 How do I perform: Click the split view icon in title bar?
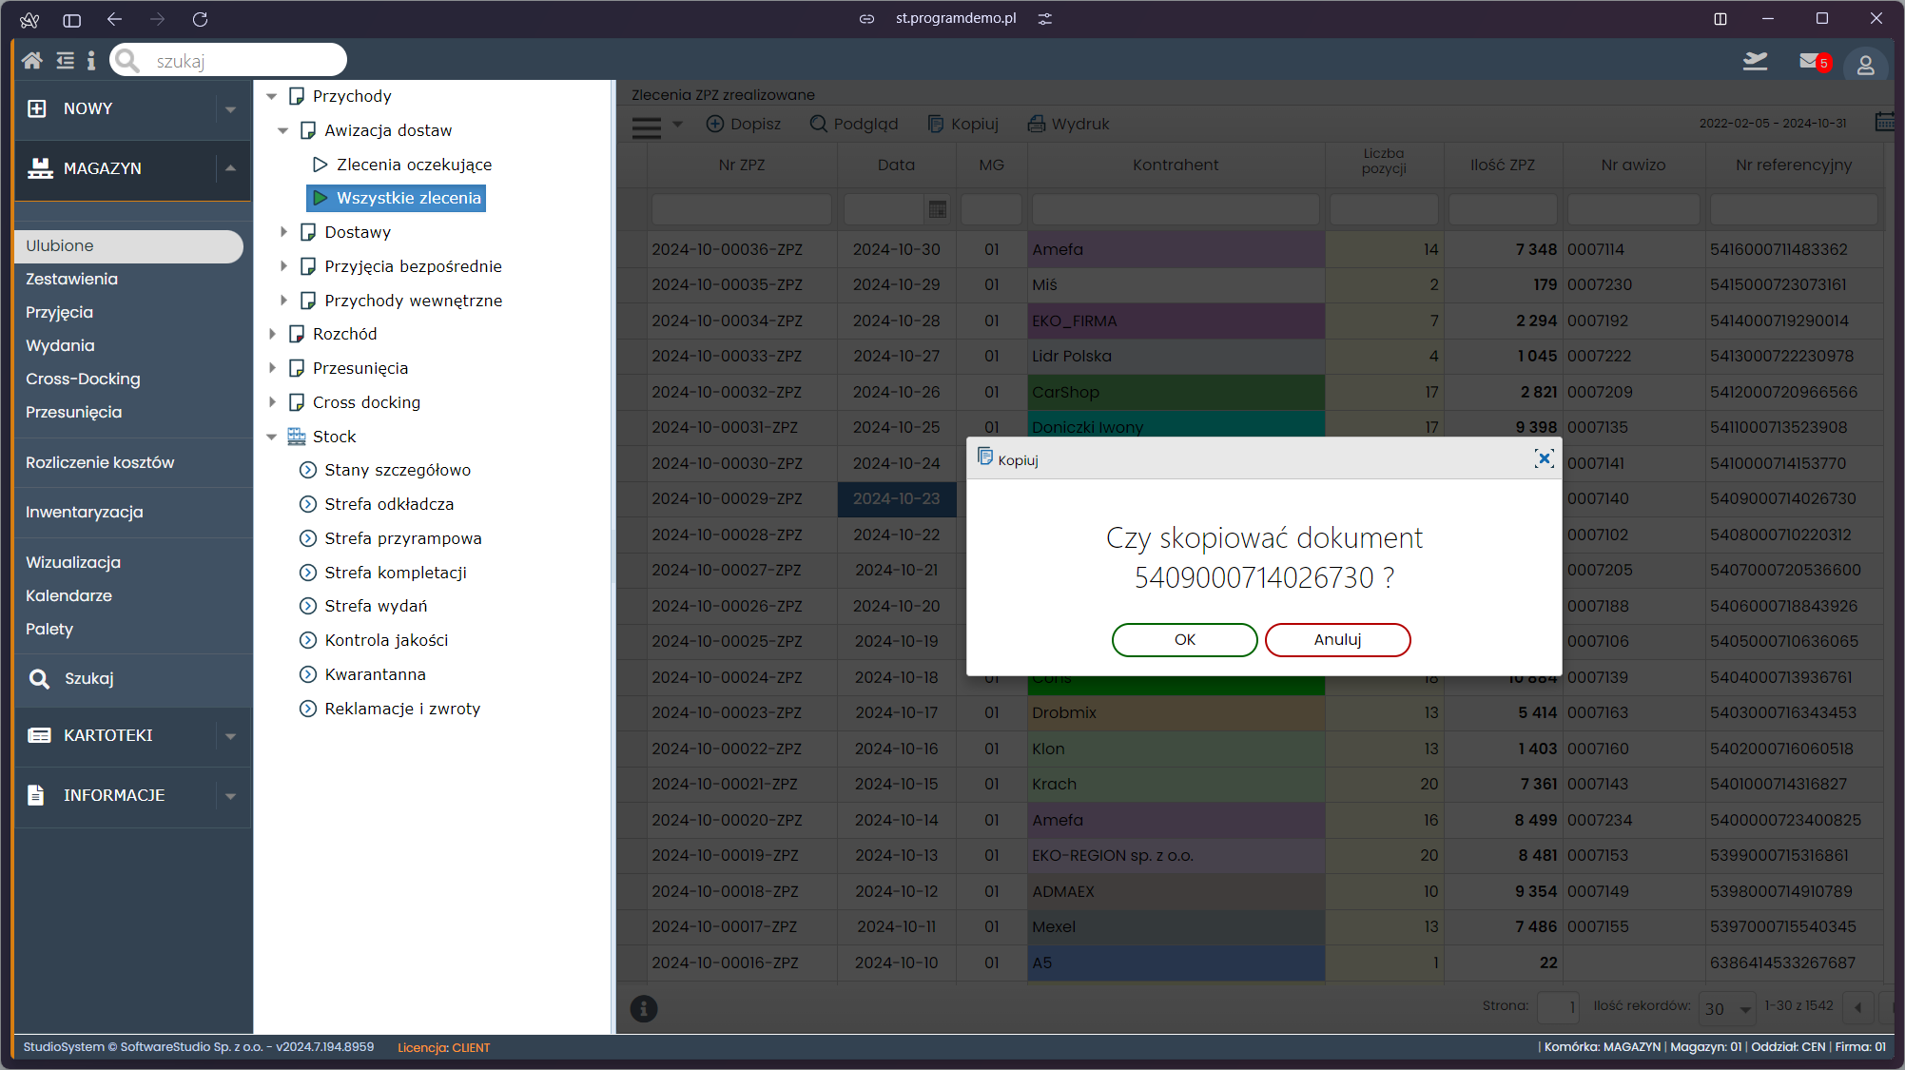point(1720,19)
